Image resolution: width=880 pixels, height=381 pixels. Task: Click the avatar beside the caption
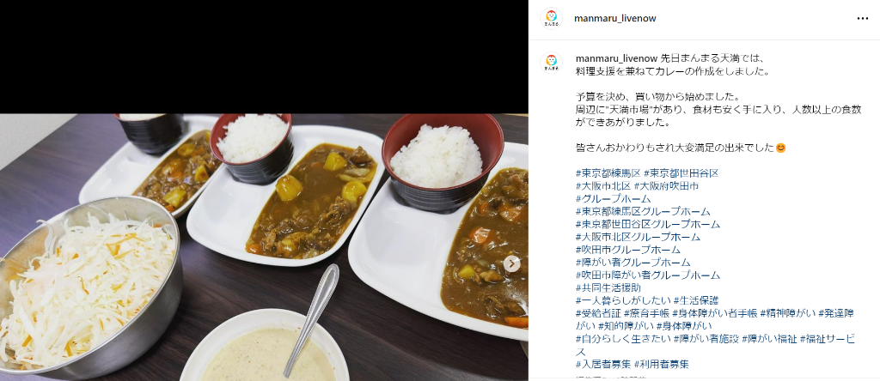coord(551,63)
